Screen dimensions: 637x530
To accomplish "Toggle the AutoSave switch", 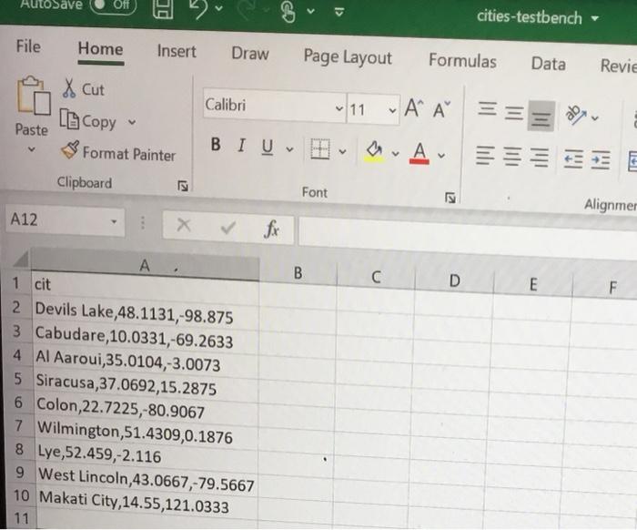I will [114, 5].
